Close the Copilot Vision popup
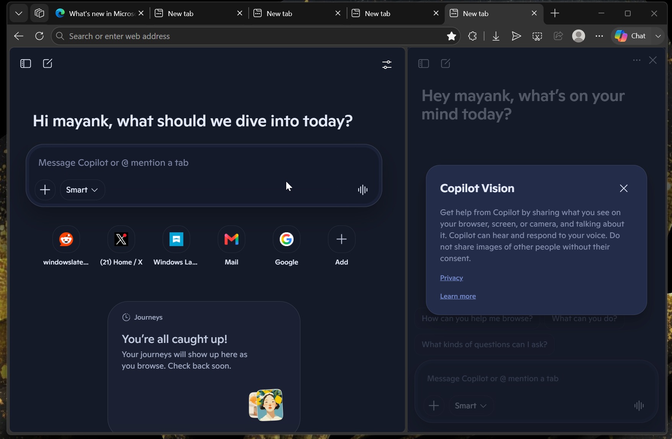The height and width of the screenshot is (439, 672). [624, 188]
